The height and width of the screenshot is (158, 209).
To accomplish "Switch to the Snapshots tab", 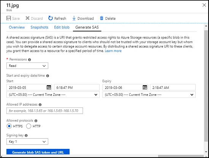I will 39,27.
